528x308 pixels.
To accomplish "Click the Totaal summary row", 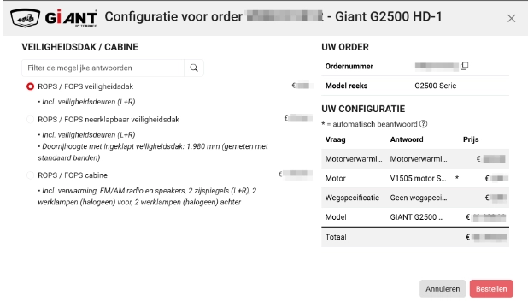I will pos(415,237).
